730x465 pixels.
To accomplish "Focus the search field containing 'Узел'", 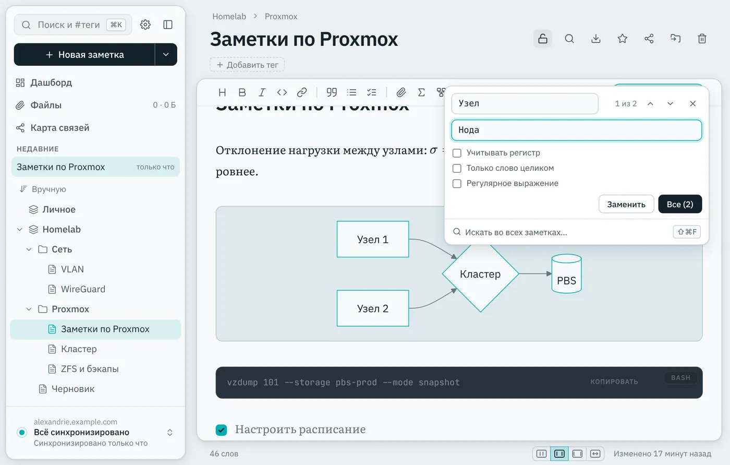I will click(x=525, y=103).
